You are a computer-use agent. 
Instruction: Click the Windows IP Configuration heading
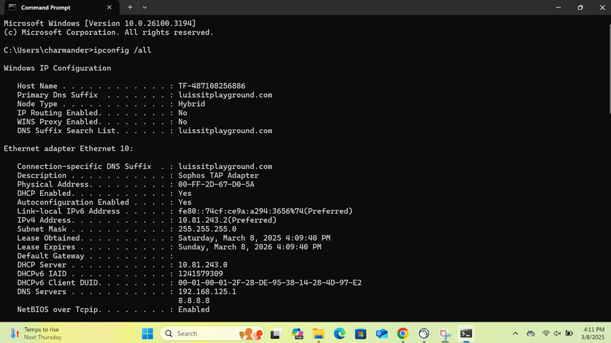pyautogui.click(x=57, y=68)
